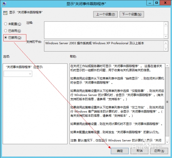Screen dimensions: 172x158
Task: Maximize the dialog window
Action: pos(157,3)
